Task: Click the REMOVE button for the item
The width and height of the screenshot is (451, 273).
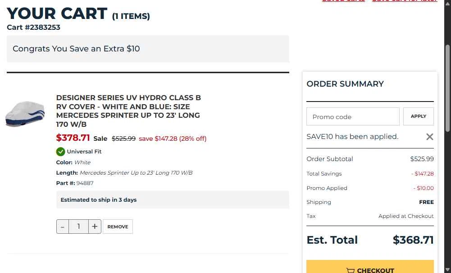Action: click(x=118, y=227)
